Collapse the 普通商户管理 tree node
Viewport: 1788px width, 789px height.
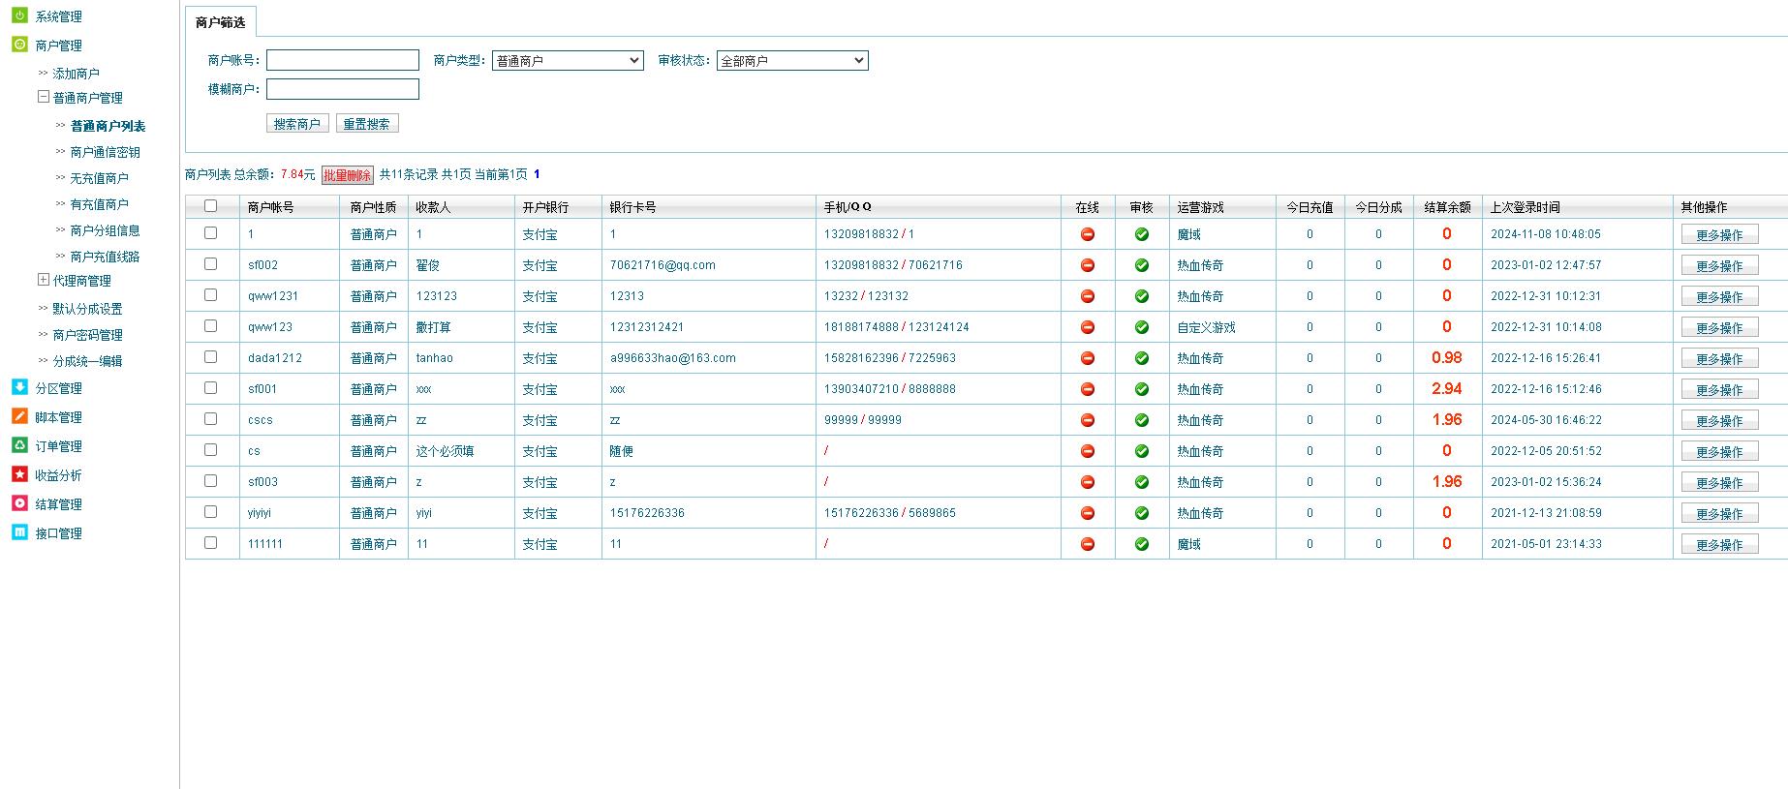(x=43, y=96)
